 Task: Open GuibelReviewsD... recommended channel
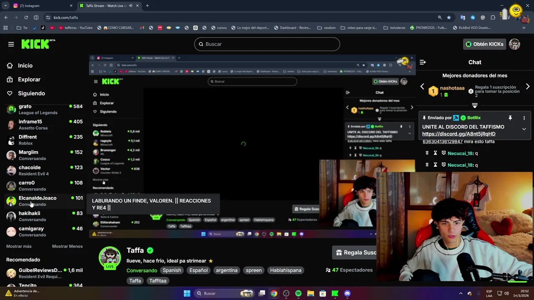click(x=44, y=273)
